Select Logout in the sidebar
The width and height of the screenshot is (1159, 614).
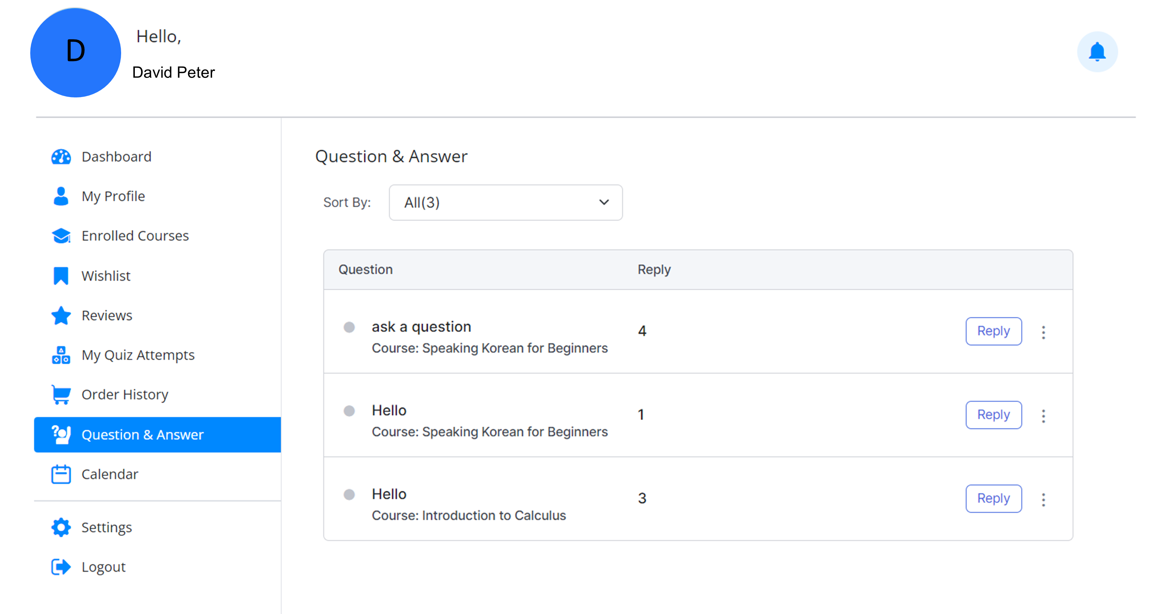103,567
